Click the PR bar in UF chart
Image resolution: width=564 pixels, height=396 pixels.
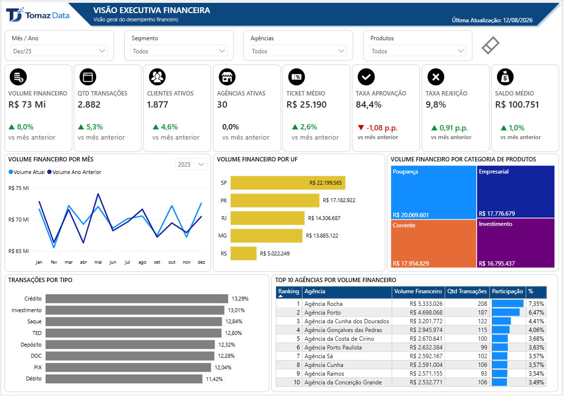click(275, 201)
